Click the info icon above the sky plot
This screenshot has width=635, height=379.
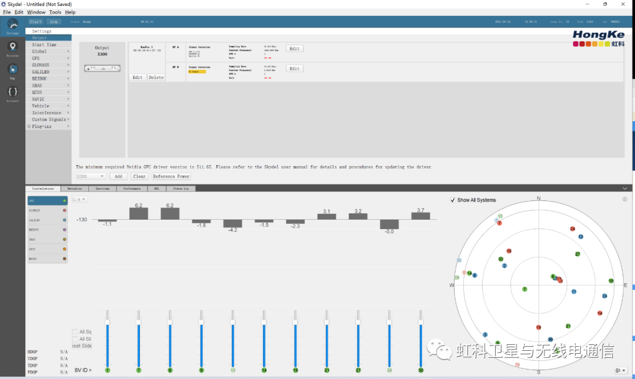(x=625, y=199)
